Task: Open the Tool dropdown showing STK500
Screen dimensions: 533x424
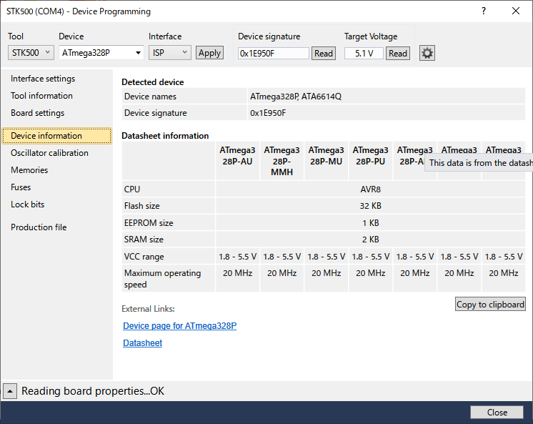Action: tap(31, 53)
